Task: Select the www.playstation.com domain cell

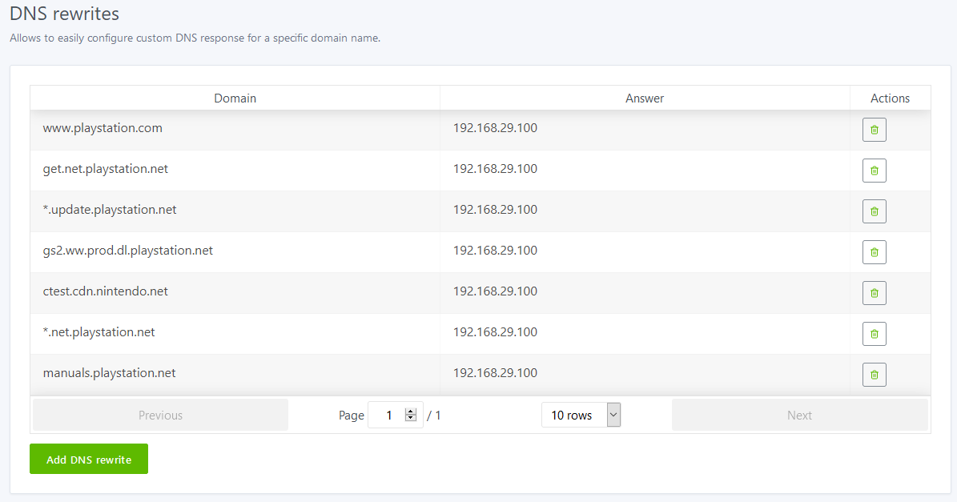Action: pos(235,130)
